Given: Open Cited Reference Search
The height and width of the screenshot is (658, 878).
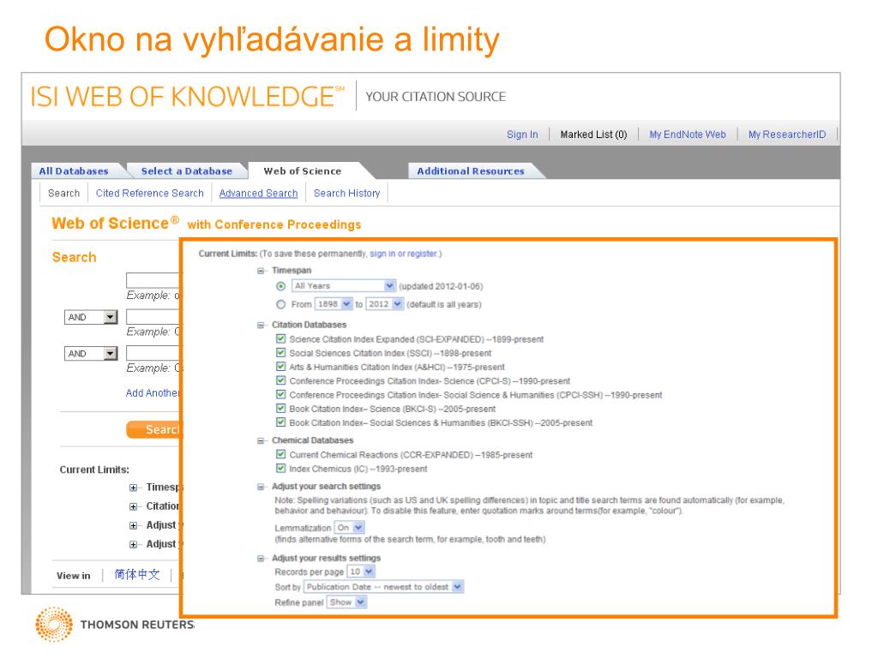Looking at the screenshot, I should click(149, 193).
